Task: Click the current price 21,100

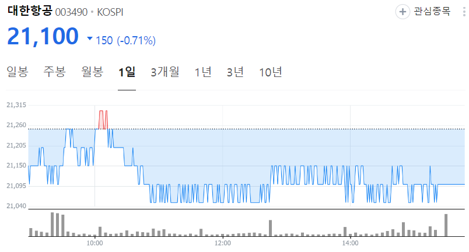Action: tap(43, 36)
